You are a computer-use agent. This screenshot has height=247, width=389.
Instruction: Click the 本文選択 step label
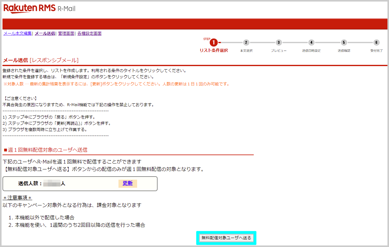pos(246,51)
